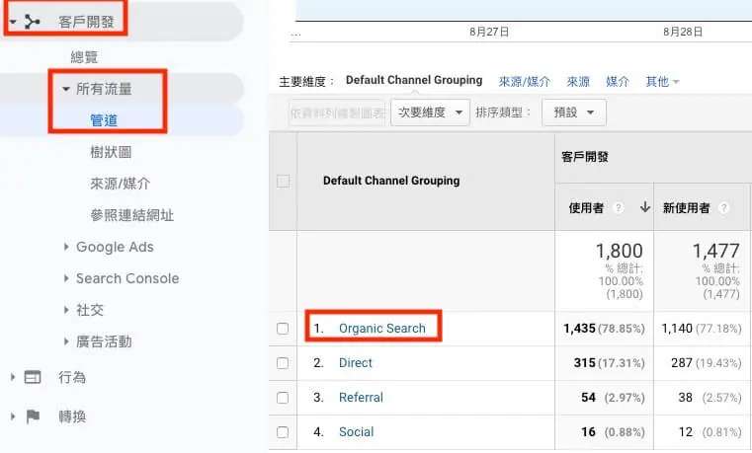Expand the 行為 section arrow
This screenshot has width=752, height=453.
point(13,377)
